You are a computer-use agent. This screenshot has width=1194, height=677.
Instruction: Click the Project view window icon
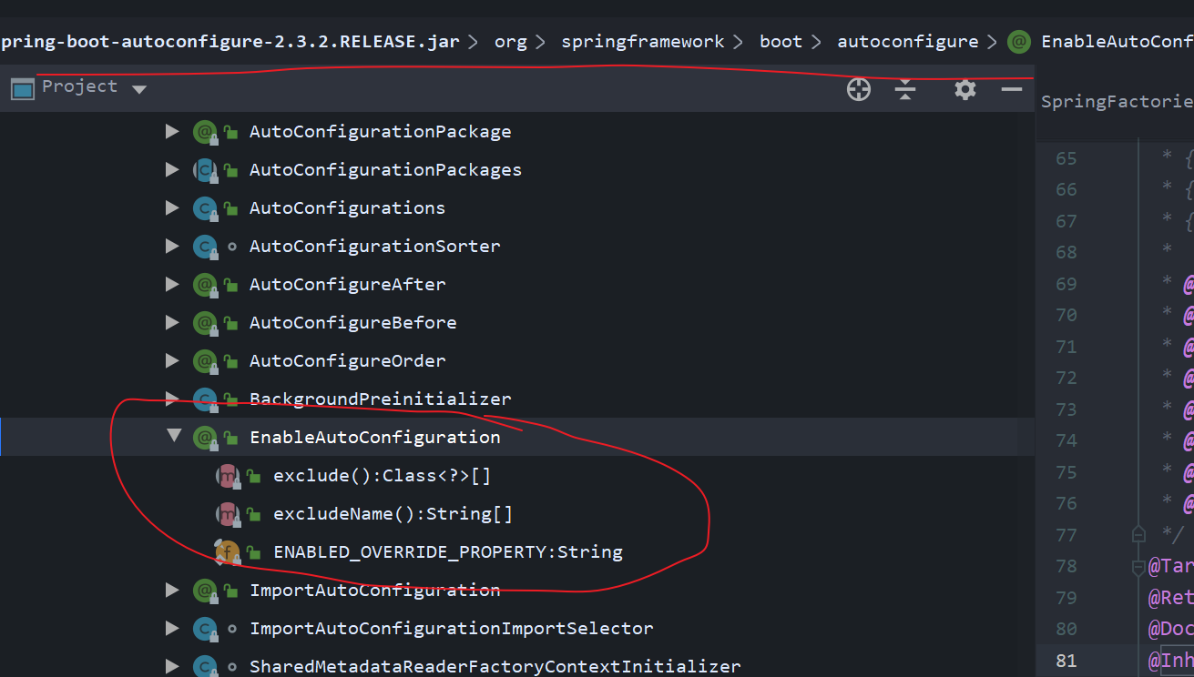(x=23, y=88)
